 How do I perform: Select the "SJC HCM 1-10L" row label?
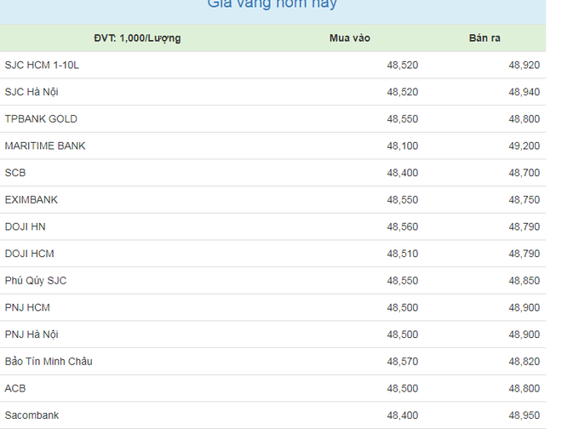tap(42, 66)
